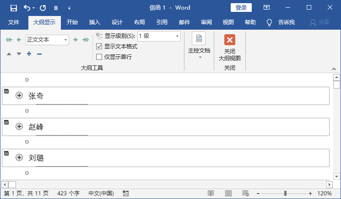Zoom out with the minus button
This screenshot has height=199, width=341.
click(258, 194)
